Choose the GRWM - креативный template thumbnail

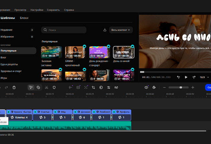click(75, 52)
